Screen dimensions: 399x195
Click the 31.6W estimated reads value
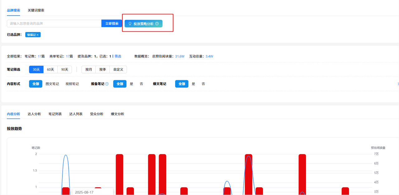point(180,56)
